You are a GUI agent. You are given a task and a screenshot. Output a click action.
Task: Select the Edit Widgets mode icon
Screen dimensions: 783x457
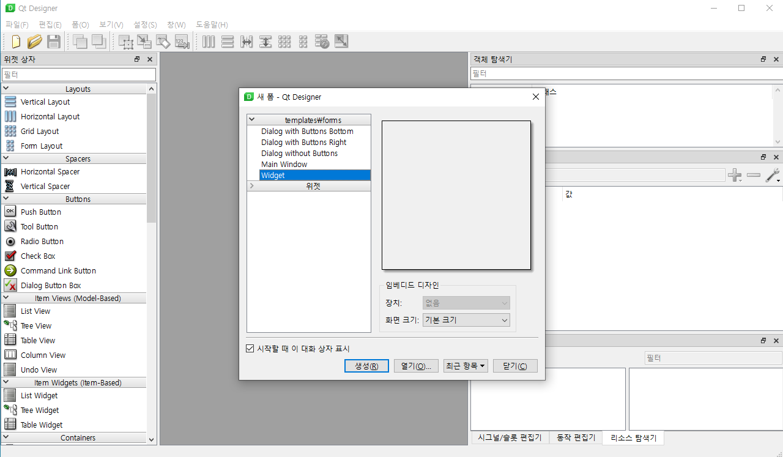[126, 42]
